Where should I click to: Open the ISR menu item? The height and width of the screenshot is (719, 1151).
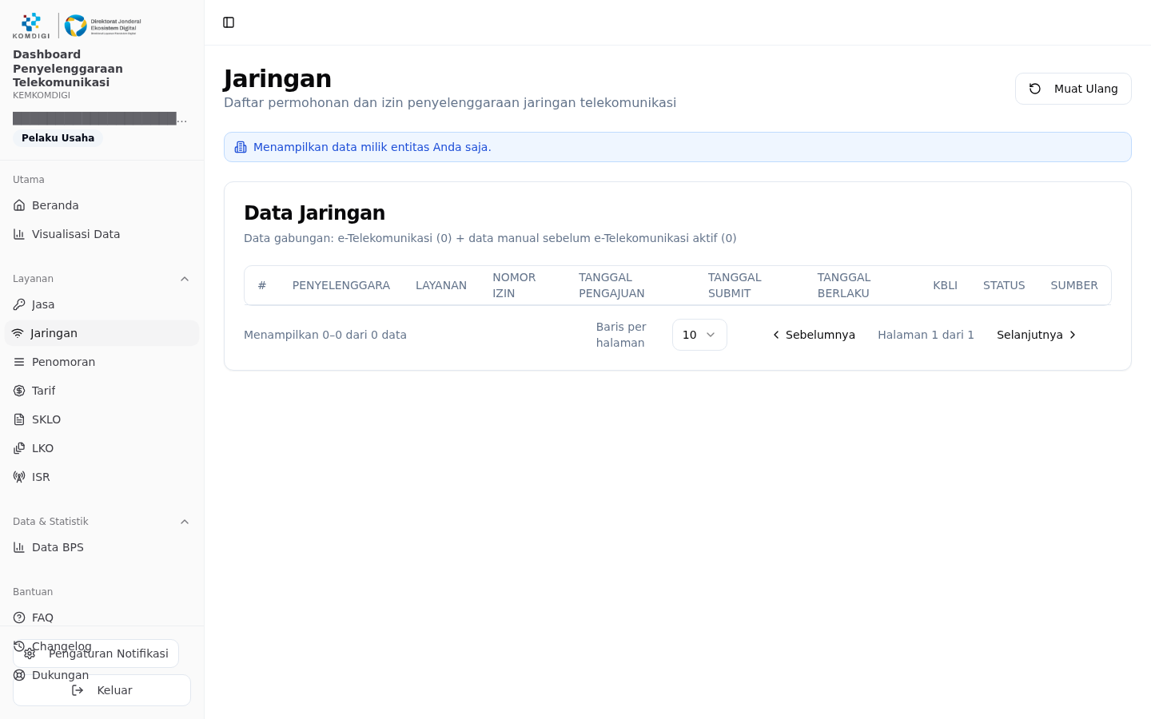click(102, 477)
